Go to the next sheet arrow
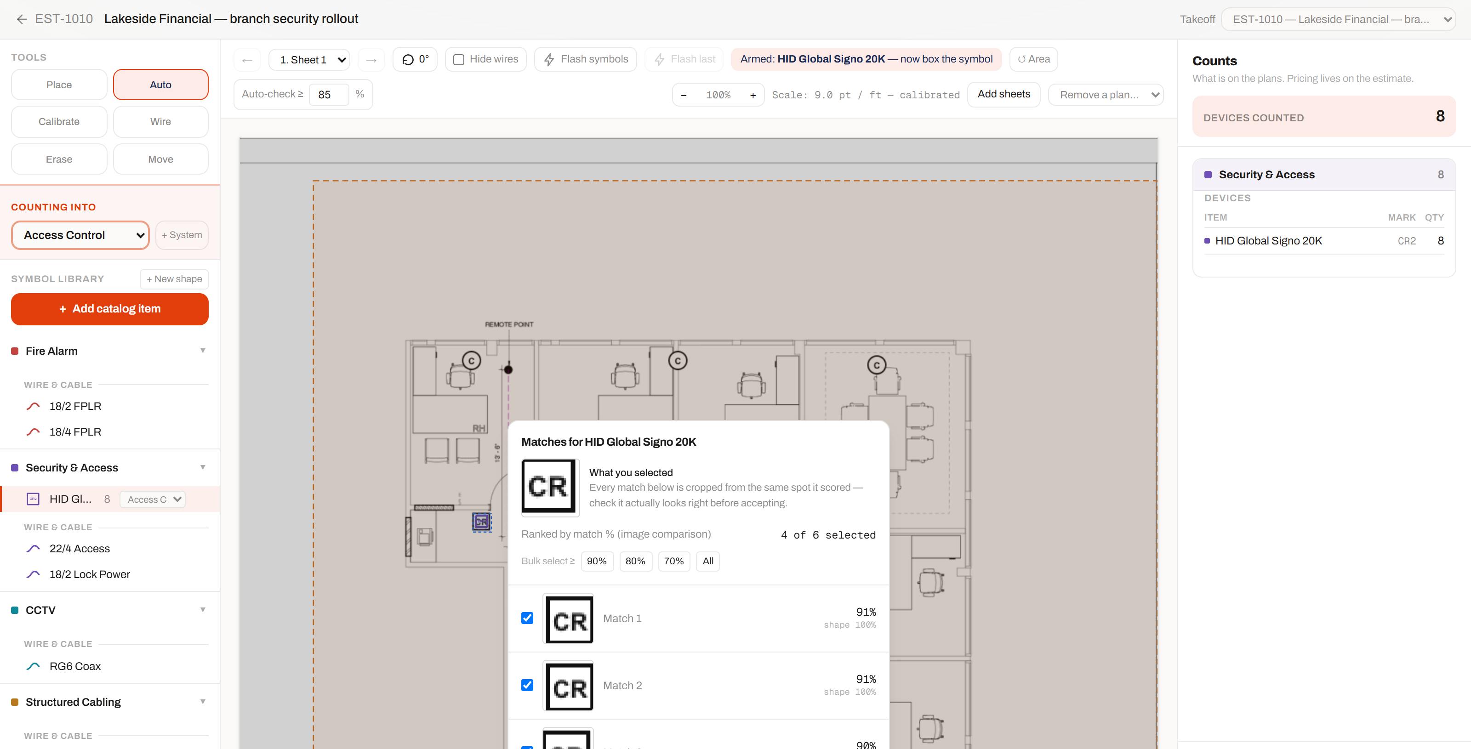 coord(371,59)
